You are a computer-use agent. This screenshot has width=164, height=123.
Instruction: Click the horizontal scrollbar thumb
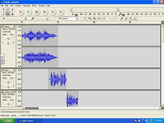32,108
